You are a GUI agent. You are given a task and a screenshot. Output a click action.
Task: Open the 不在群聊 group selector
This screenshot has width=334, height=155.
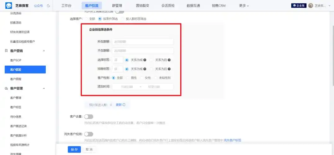[x=143, y=51]
